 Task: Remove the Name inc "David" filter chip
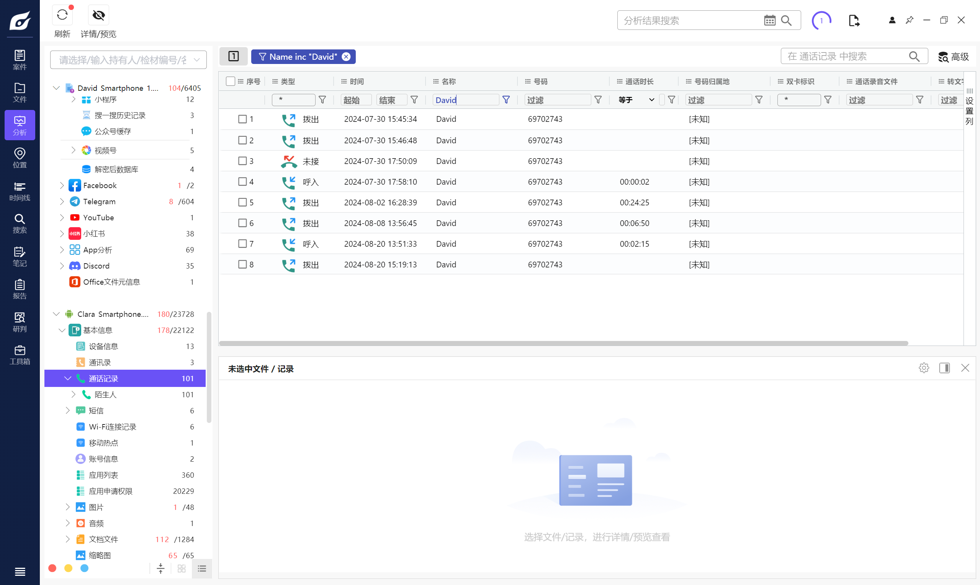point(346,57)
